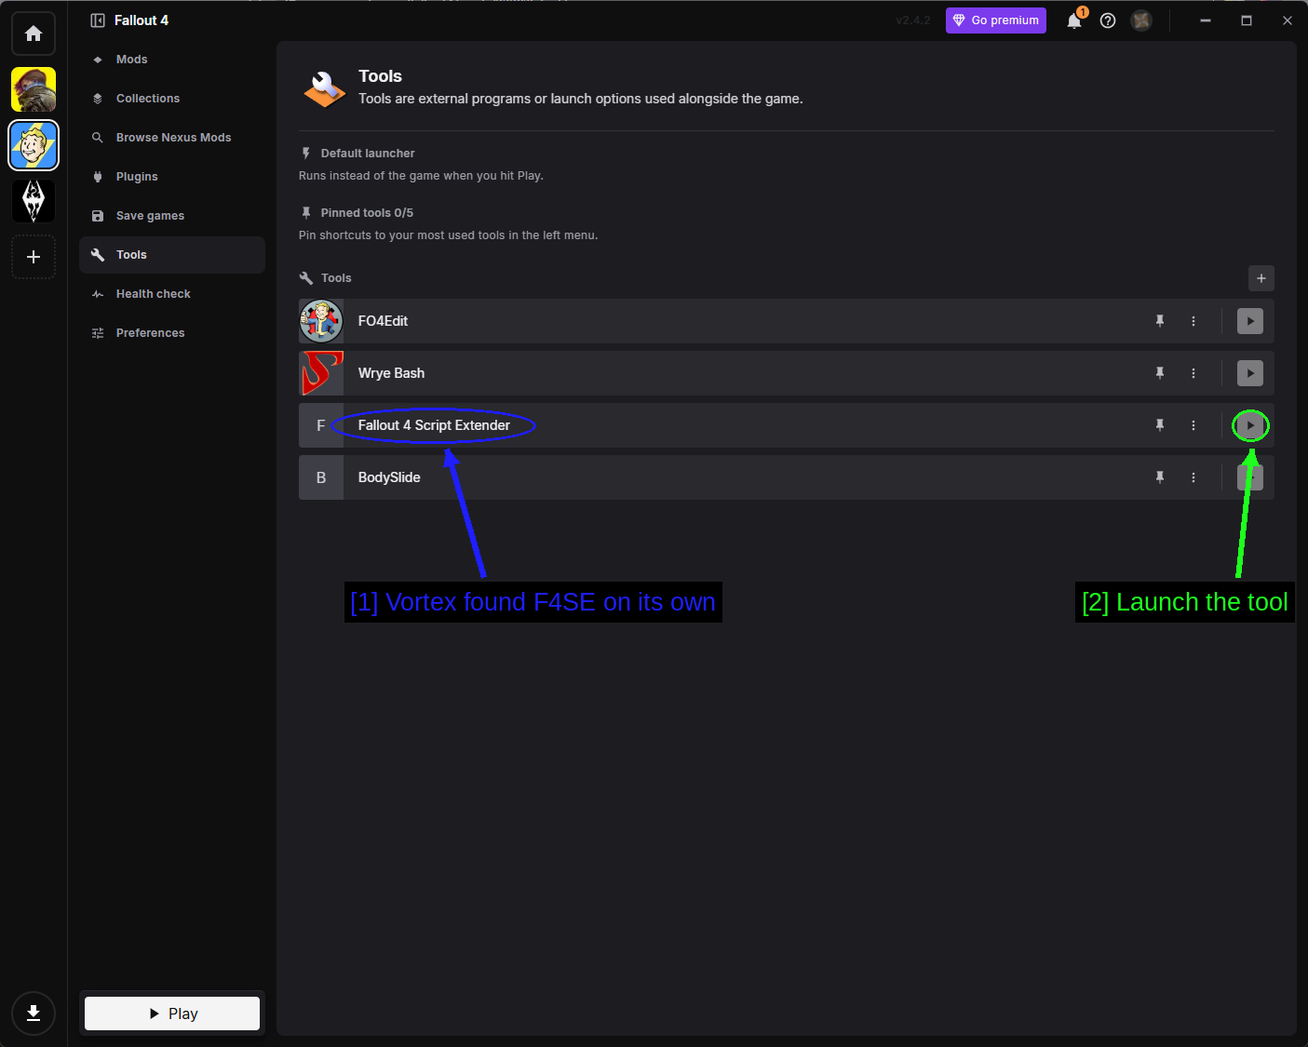Launch FO4Edit with its play button
This screenshot has width=1308, height=1047.
point(1250,321)
